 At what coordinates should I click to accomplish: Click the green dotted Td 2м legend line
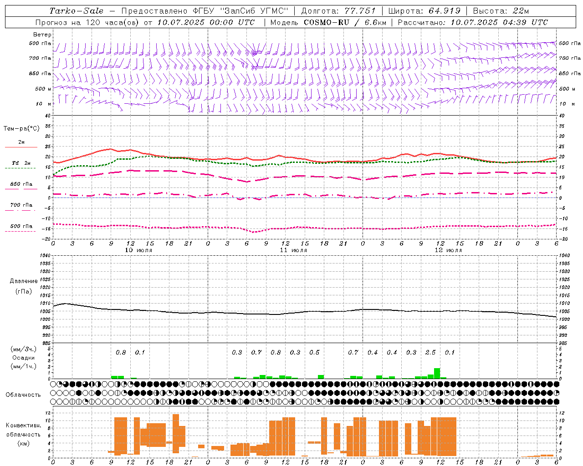[20, 168]
